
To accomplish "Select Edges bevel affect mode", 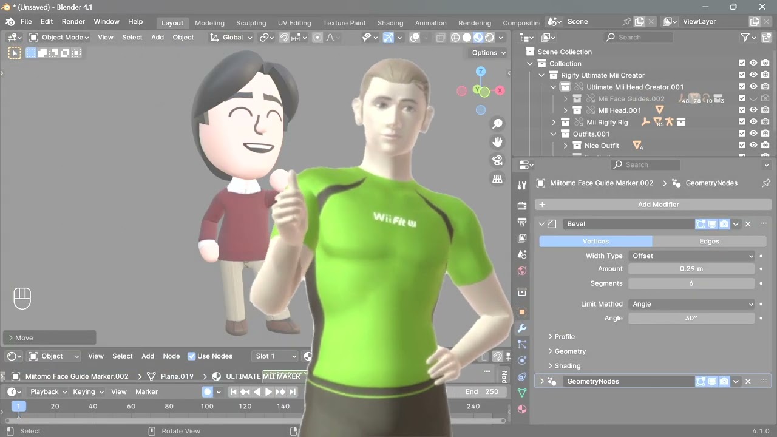I will tap(709, 242).
